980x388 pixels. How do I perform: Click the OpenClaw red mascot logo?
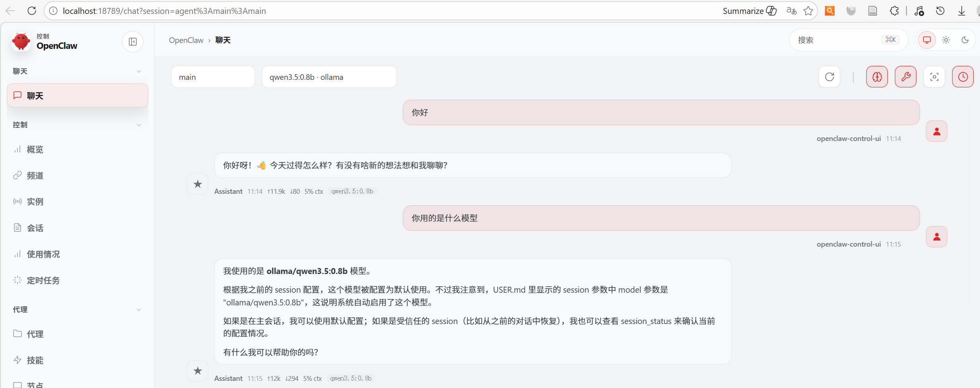(x=21, y=41)
